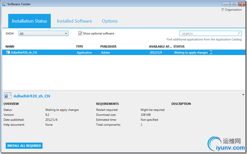The height and width of the screenshot is (154, 247).
Task: Maximize the Software Center window
Action: 234,4
